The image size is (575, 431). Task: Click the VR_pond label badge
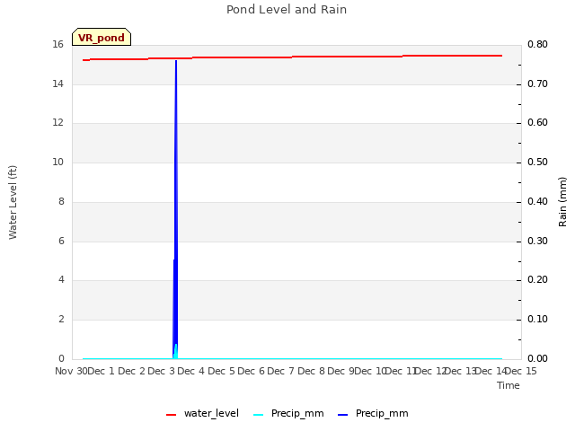pyautogui.click(x=102, y=37)
